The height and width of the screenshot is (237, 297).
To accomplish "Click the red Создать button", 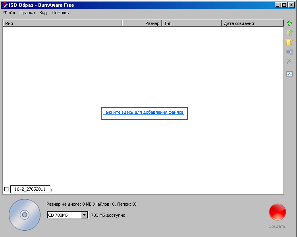I will click(277, 212).
